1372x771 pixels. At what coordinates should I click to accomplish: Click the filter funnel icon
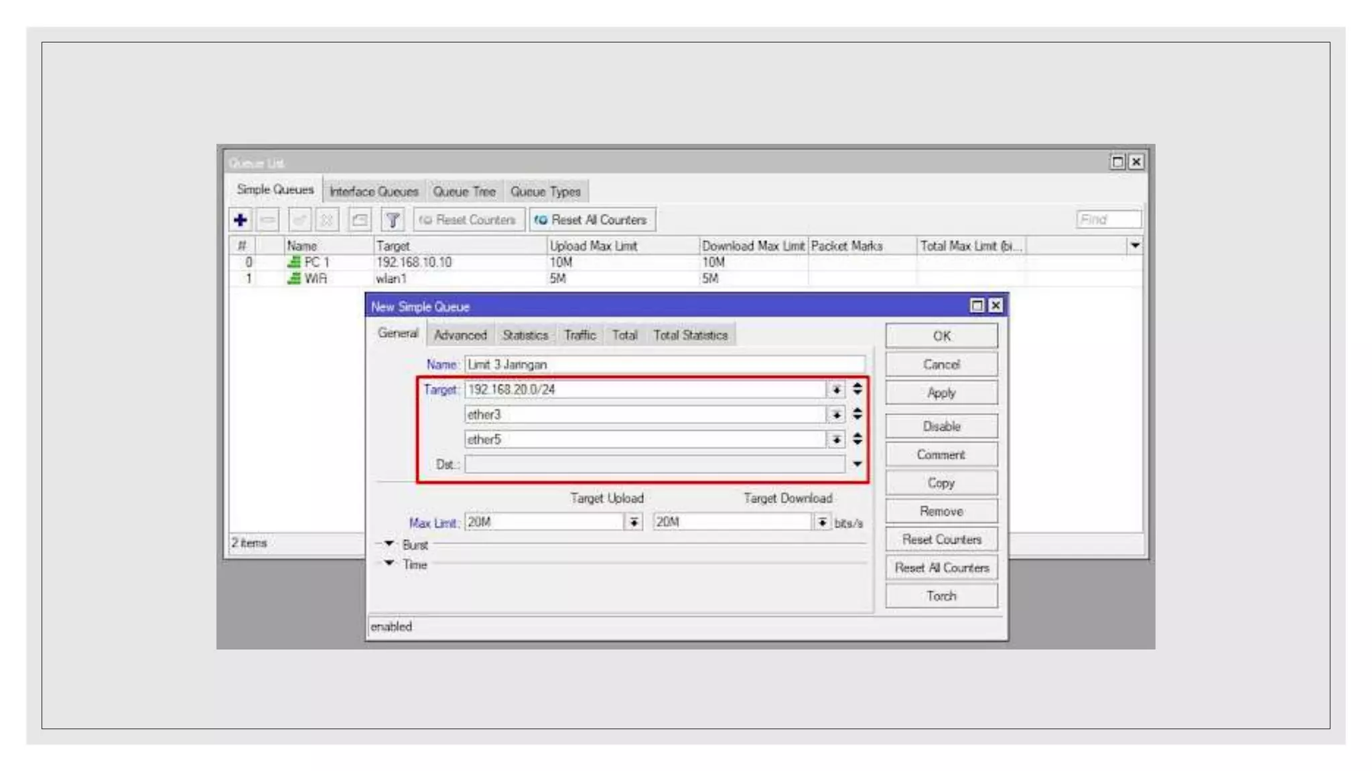tap(393, 220)
